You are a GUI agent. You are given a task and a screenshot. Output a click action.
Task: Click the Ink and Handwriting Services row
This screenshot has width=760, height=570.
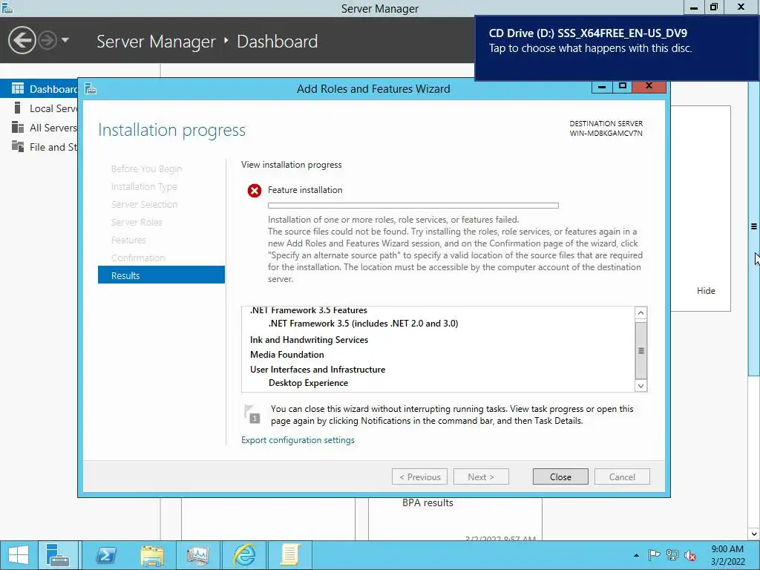pos(309,340)
